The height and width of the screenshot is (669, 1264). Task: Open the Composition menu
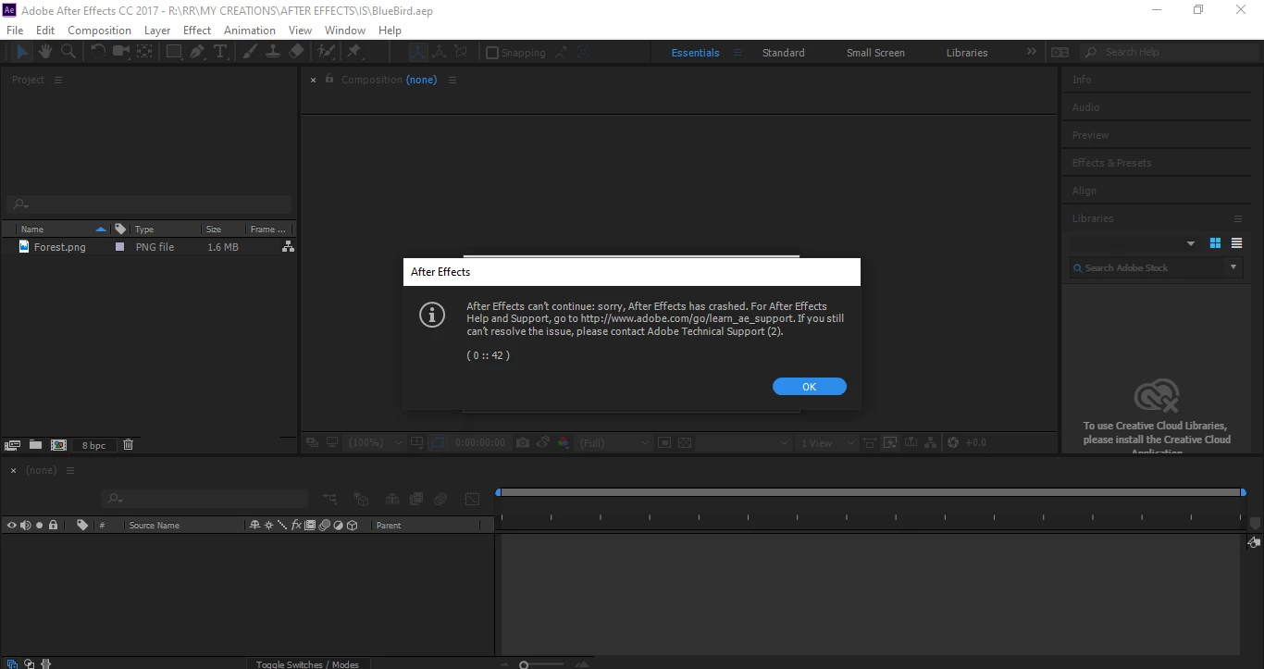99,30
